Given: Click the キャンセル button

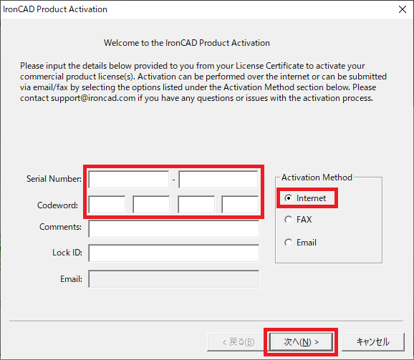Looking at the screenshot, I should tap(373, 342).
